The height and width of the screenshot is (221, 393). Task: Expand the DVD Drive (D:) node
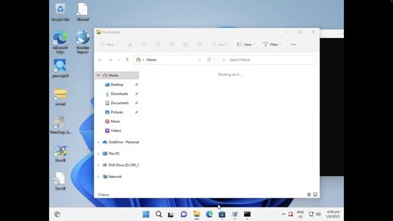point(98,165)
